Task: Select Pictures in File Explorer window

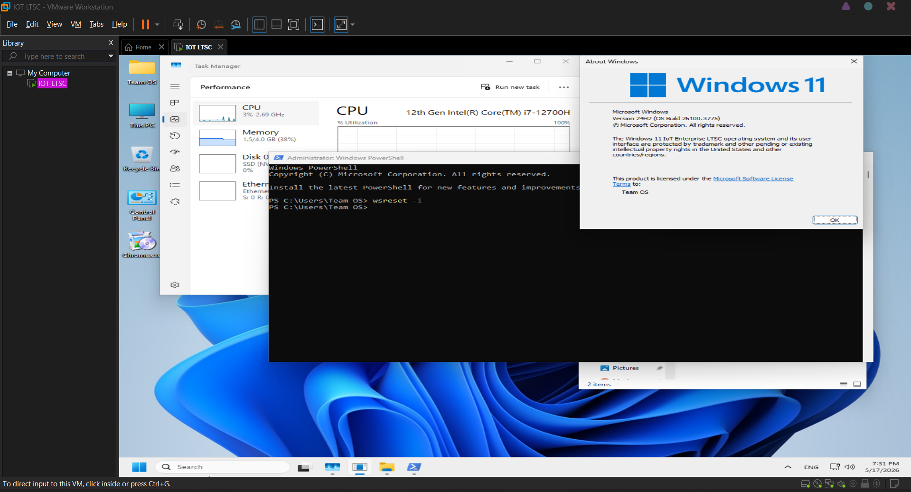Action: click(625, 368)
